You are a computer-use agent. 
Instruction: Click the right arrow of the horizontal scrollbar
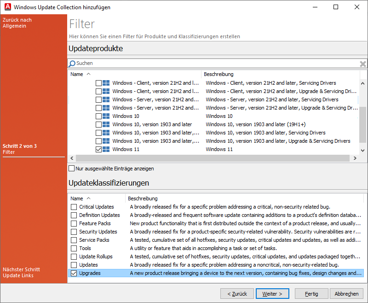click(355, 158)
